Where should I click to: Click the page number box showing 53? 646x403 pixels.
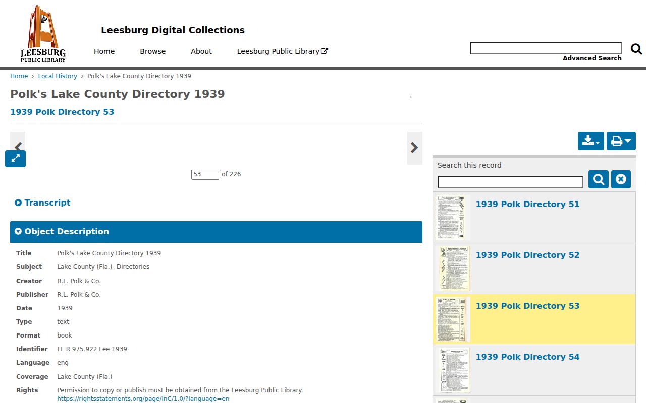tap(205, 174)
